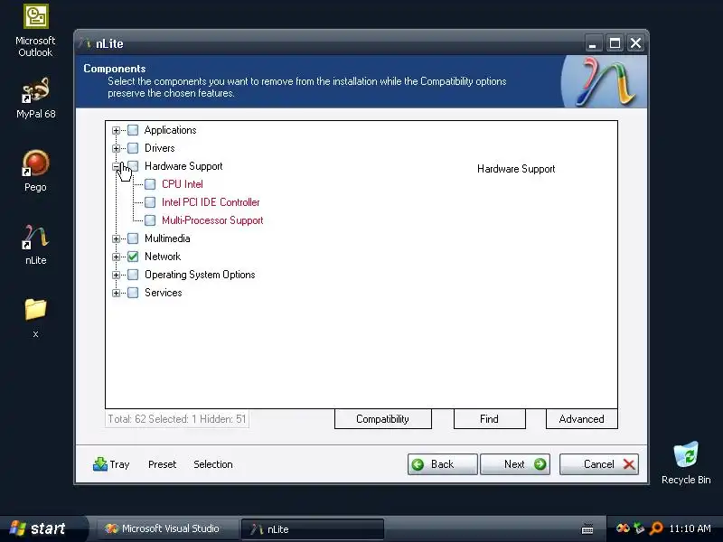The height and width of the screenshot is (542, 723).
Task: Tick the Hardware Support checkbox
Action: click(x=133, y=166)
